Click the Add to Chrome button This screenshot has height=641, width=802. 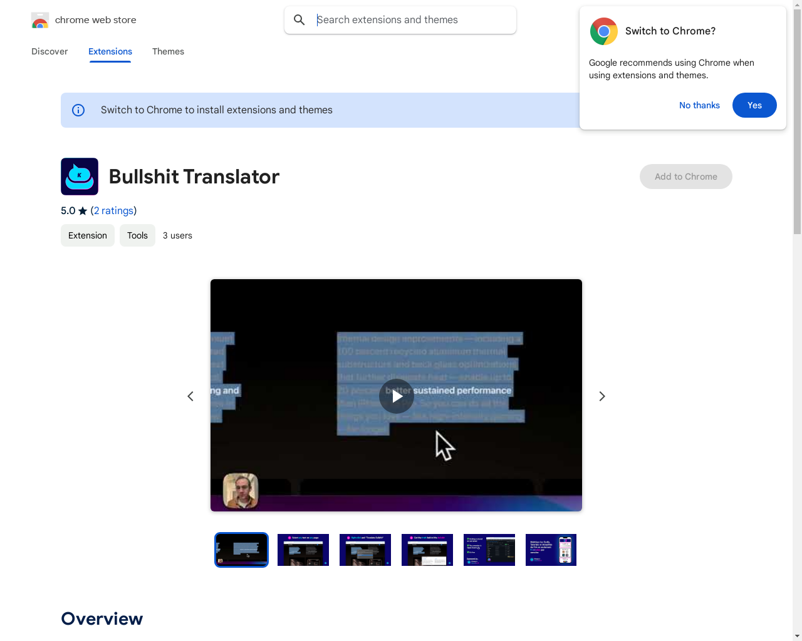tap(686, 177)
